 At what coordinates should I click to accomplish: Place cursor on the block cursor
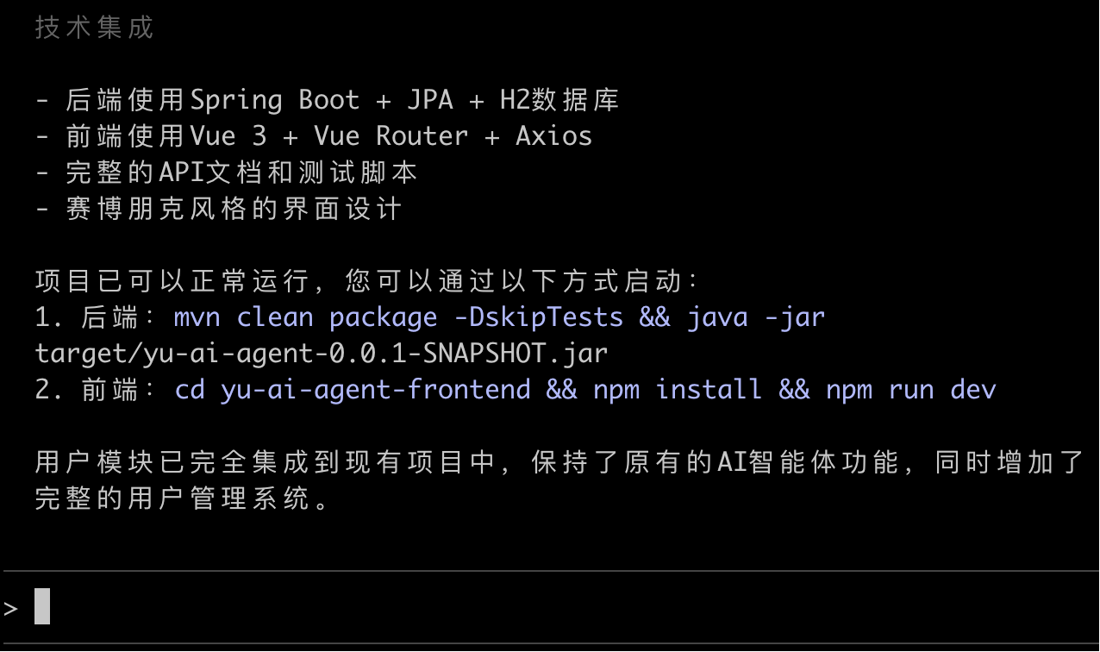42,606
